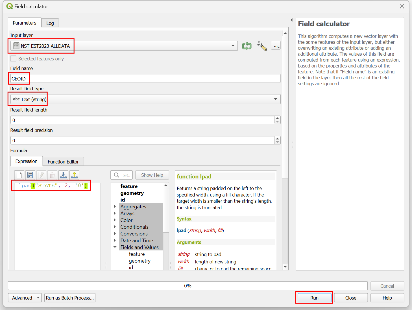
Task: Click the iterate over layer features icon
Action: click(247, 46)
